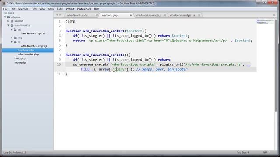
Task: Click the wfm-favorites folder icon
Action: click(12, 25)
